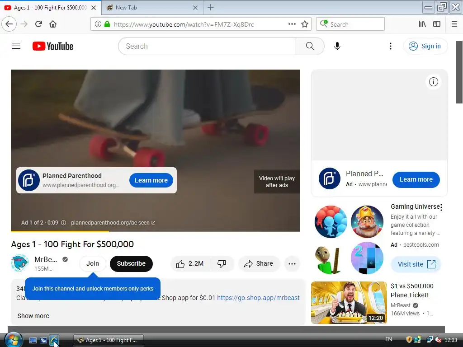Open the switch windows quick launch icon
Viewport: 463px width, 347px height.
[43, 340]
